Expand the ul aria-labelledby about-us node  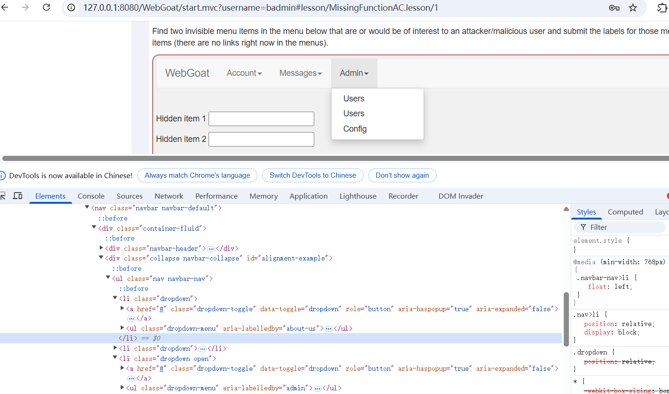point(122,328)
